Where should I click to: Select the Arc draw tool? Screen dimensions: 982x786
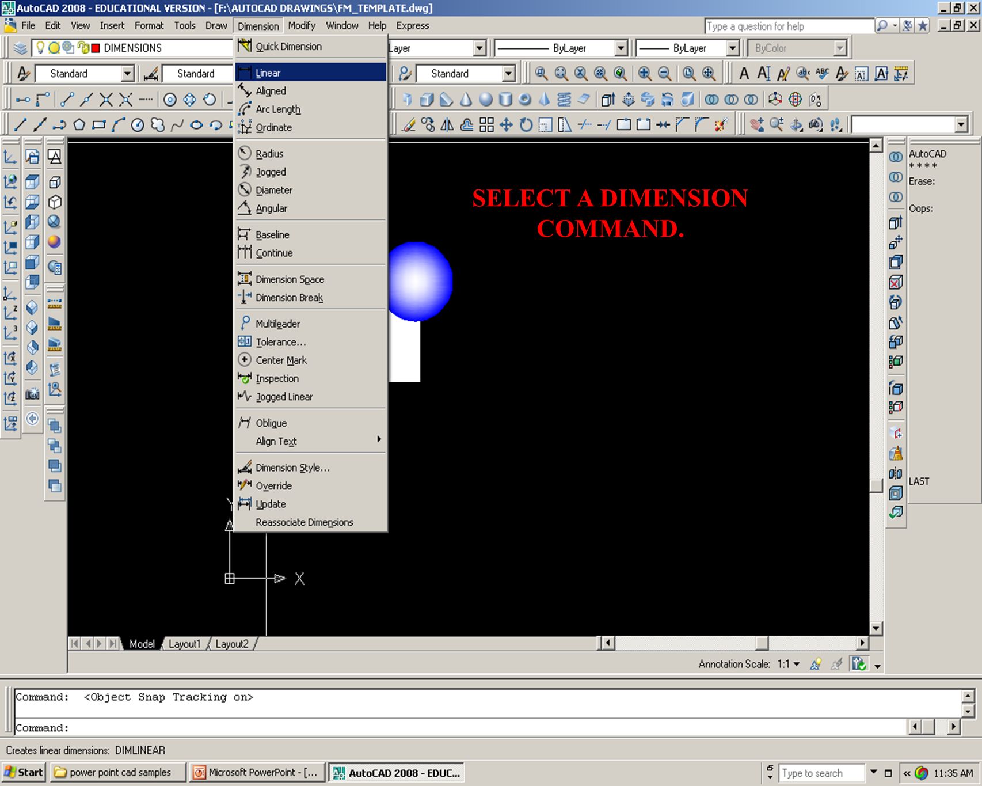coord(118,124)
